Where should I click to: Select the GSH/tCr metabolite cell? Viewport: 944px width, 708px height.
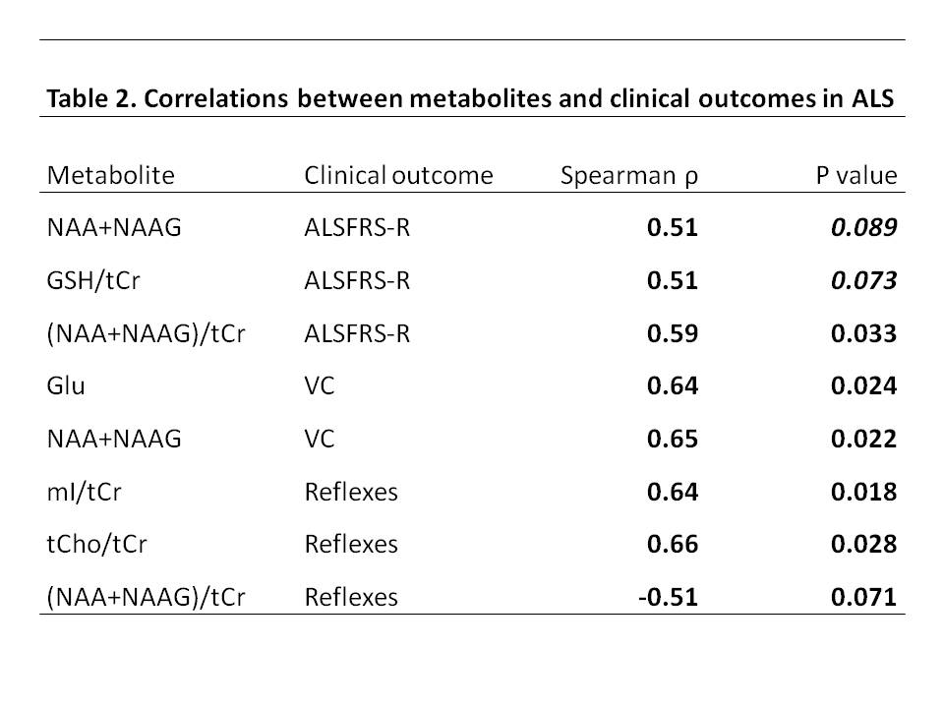click(91, 281)
